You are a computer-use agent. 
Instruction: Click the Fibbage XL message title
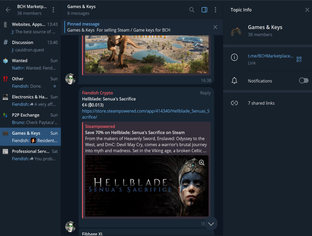(x=93, y=234)
